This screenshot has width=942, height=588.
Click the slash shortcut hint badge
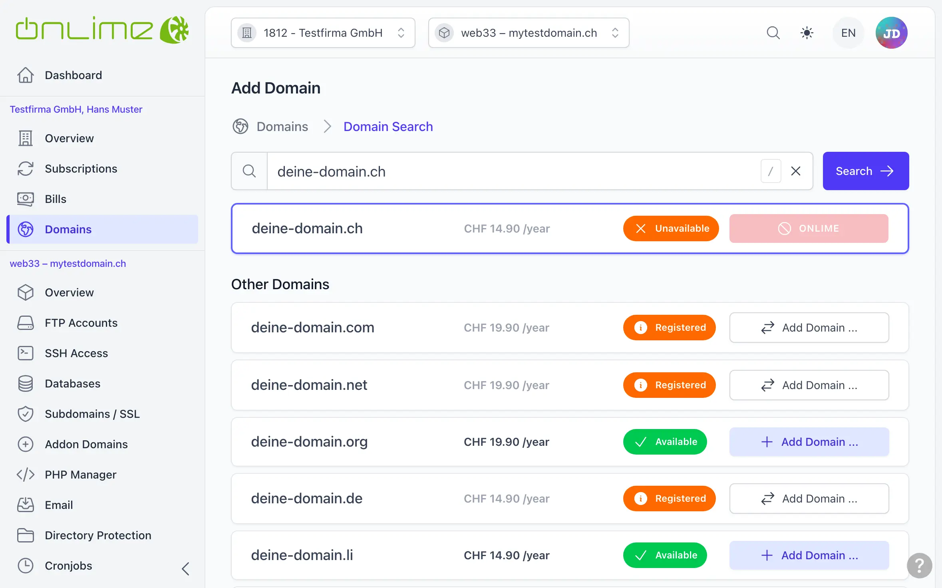click(x=771, y=171)
